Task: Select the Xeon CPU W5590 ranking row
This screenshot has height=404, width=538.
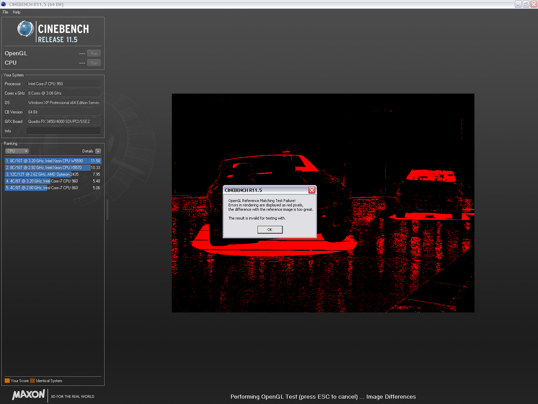Action: (53, 161)
